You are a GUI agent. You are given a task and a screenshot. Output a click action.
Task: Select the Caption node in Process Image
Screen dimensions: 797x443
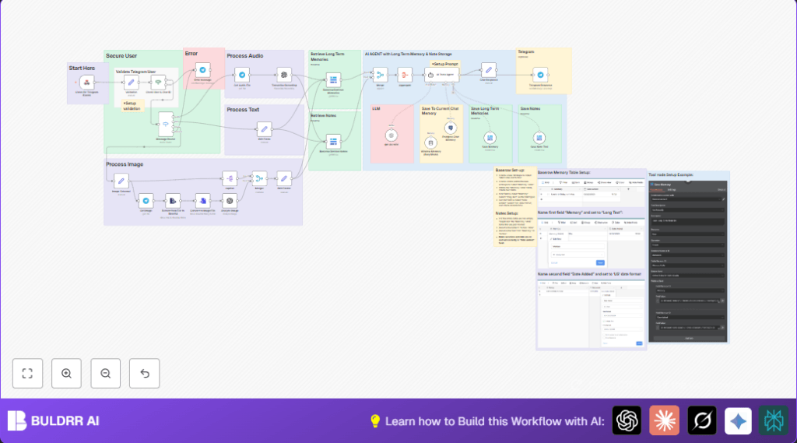point(230,178)
